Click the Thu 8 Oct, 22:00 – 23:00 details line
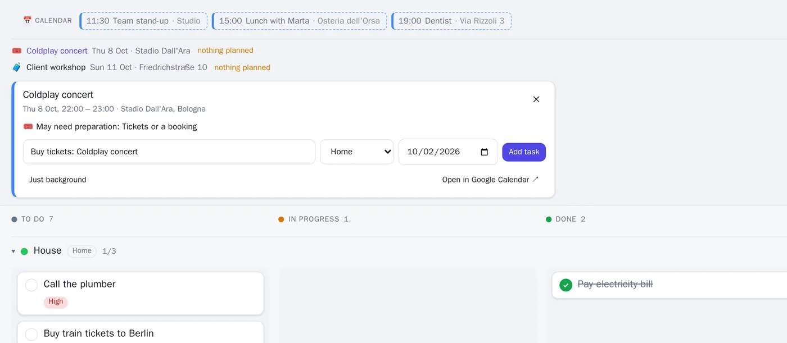787x343 pixels. click(x=114, y=109)
